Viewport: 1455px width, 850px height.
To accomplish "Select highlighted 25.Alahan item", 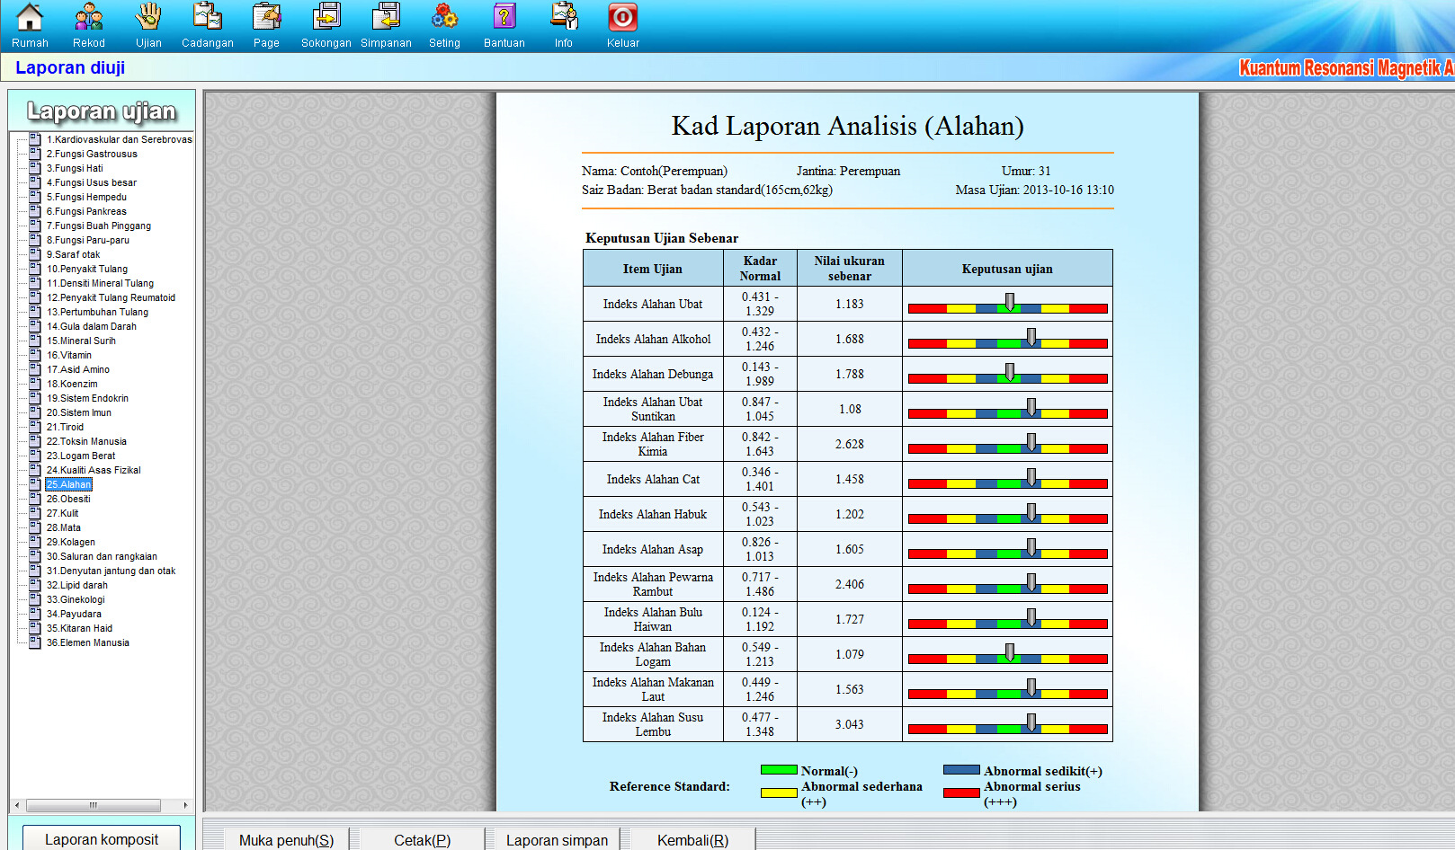I will 68,484.
